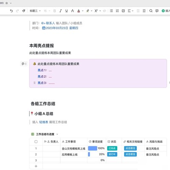Click the 20% progress bar in row 2

coord(89,154)
